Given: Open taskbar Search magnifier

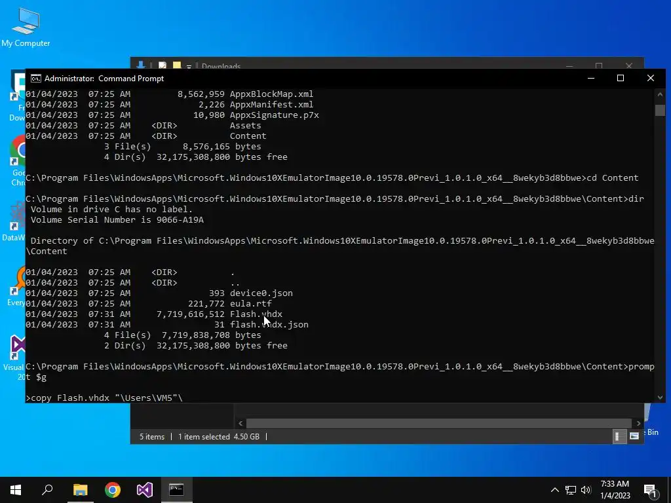Looking at the screenshot, I should (x=47, y=490).
